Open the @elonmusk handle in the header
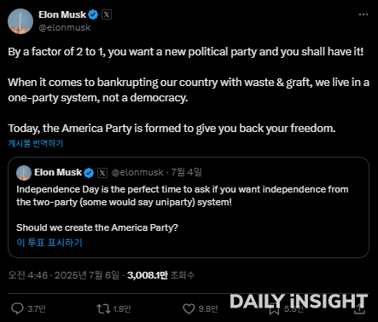 pos(65,27)
